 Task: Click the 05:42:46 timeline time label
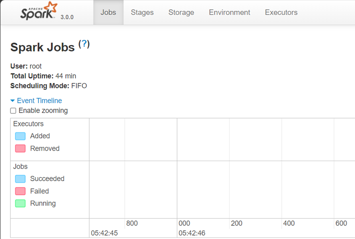tap(192, 233)
